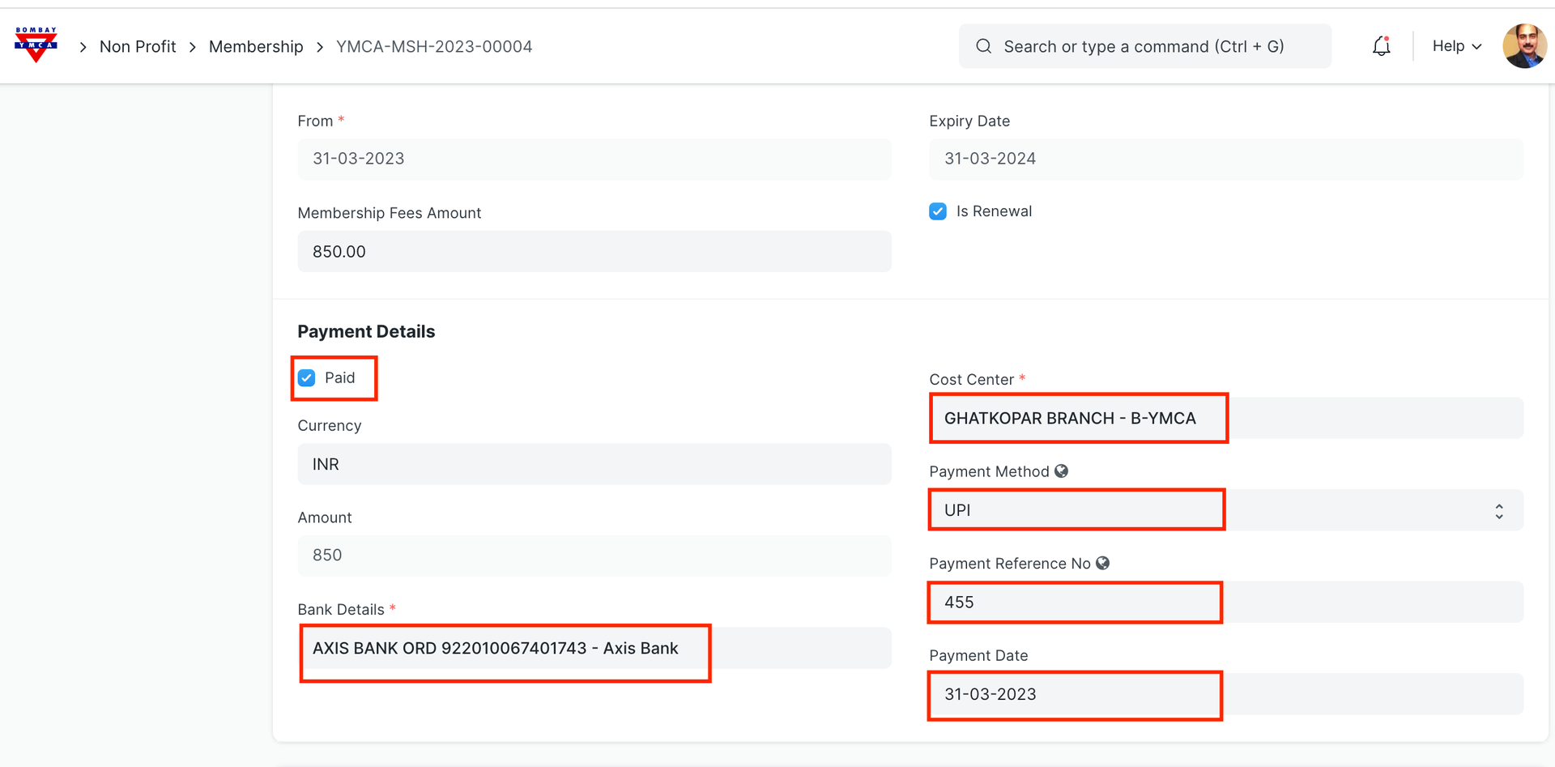The width and height of the screenshot is (1555, 767).
Task: Click globe icon beside Payment Reference No
Action: 1102,563
